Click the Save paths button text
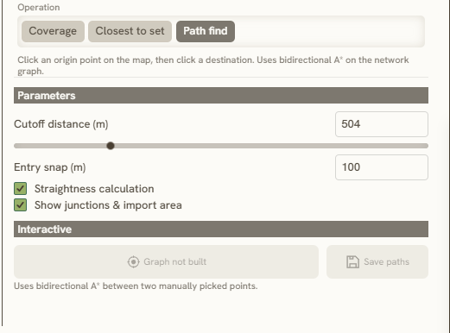Screen dimensions: 450x333 (x=386, y=261)
